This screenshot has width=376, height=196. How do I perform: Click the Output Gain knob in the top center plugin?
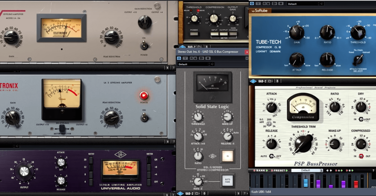(x=233, y=19)
